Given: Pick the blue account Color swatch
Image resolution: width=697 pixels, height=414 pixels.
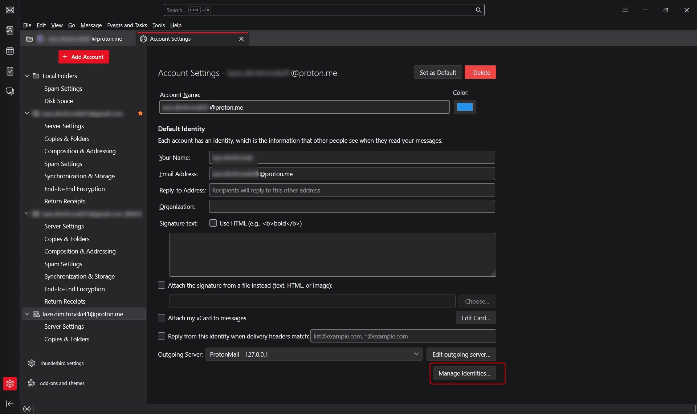Looking at the screenshot, I should [464, 107].
